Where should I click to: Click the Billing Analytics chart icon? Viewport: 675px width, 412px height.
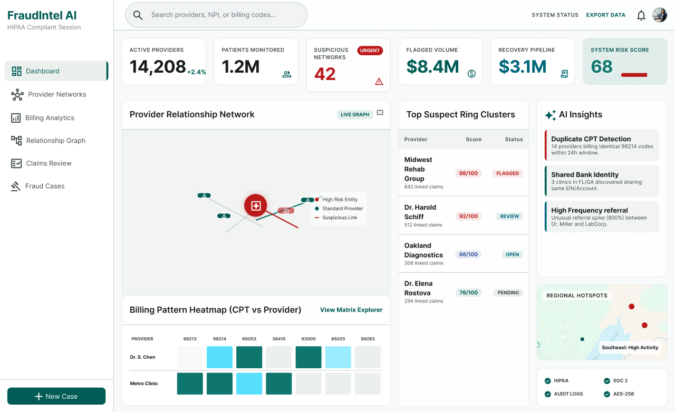(x=16, y=118)
